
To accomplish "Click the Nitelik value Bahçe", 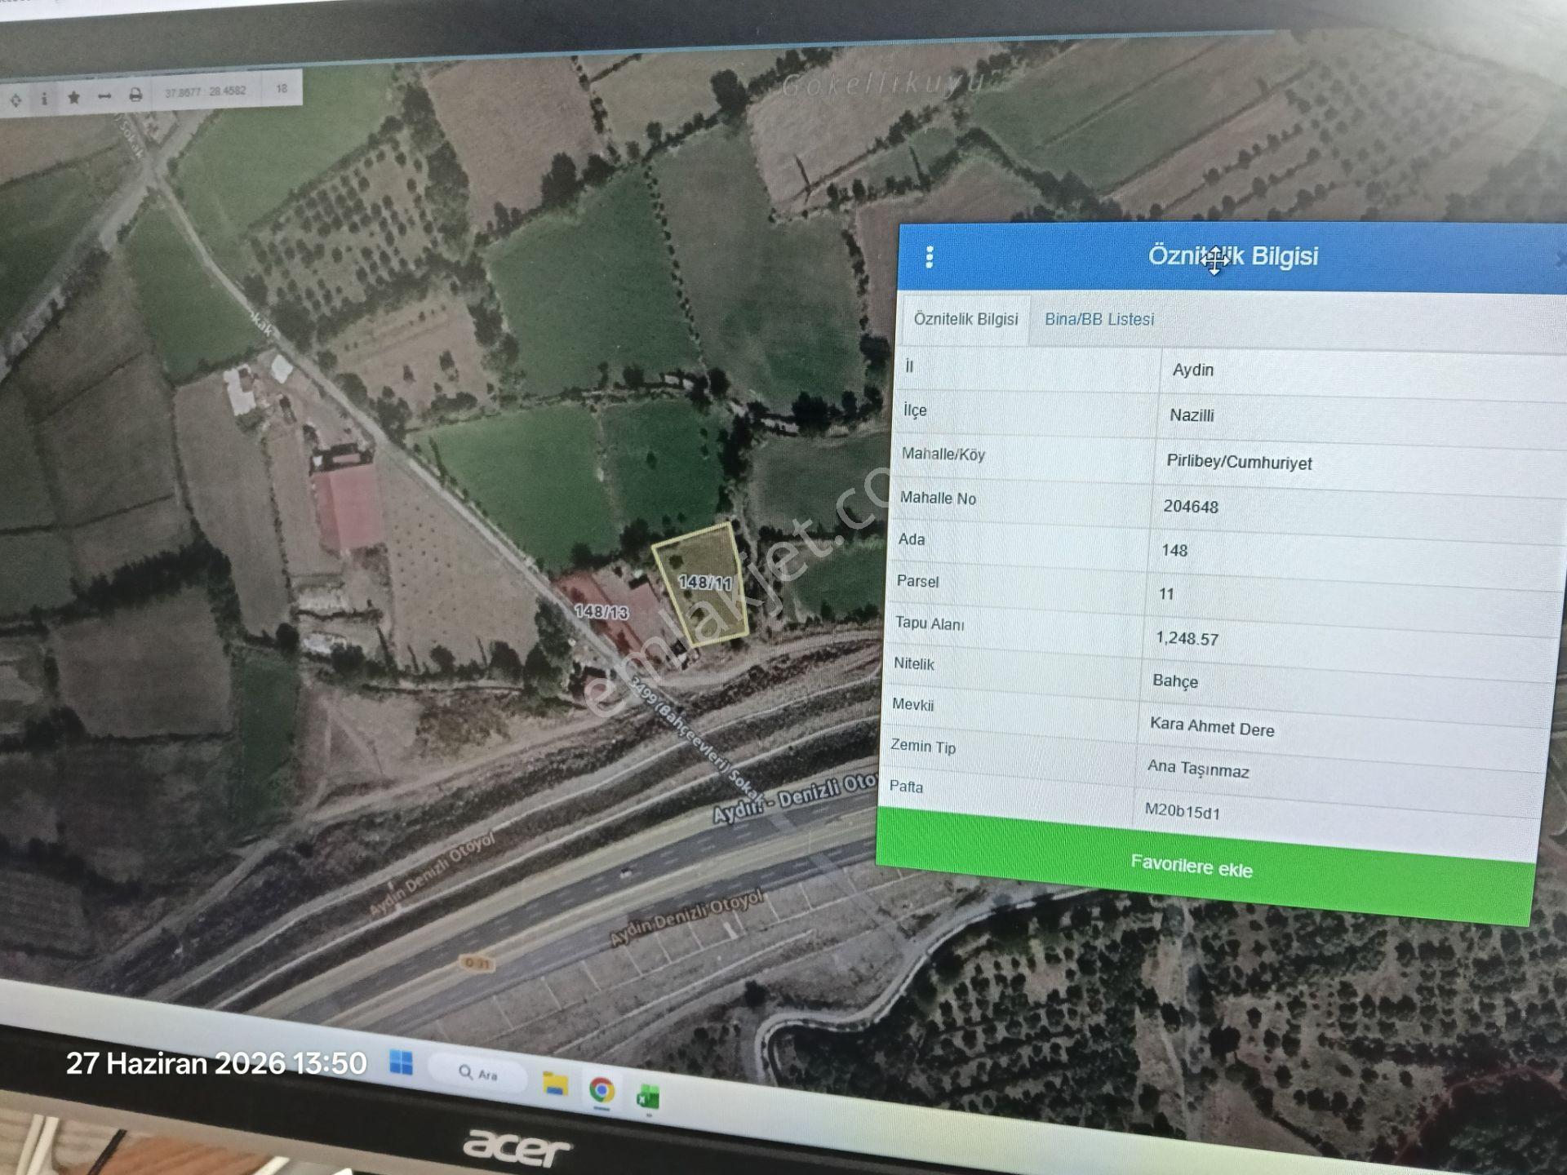I will (1175, 681).
